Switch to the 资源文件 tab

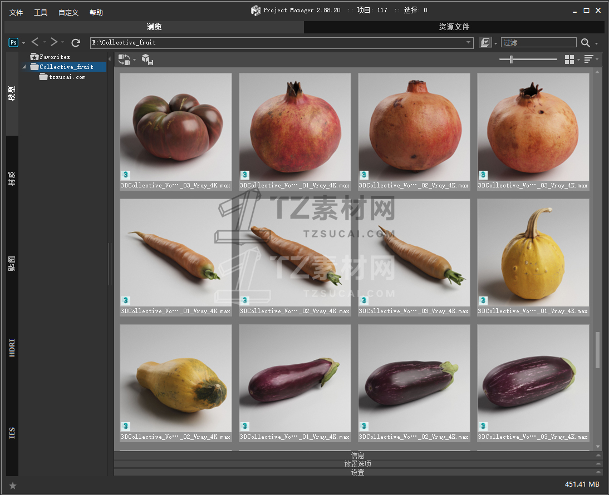[454, 27]
